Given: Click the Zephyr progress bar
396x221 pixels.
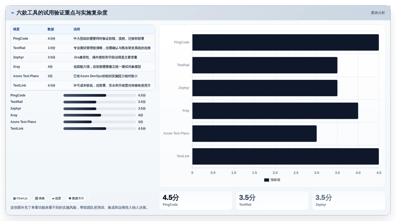Looking at the screenshot, I should 100,109.
